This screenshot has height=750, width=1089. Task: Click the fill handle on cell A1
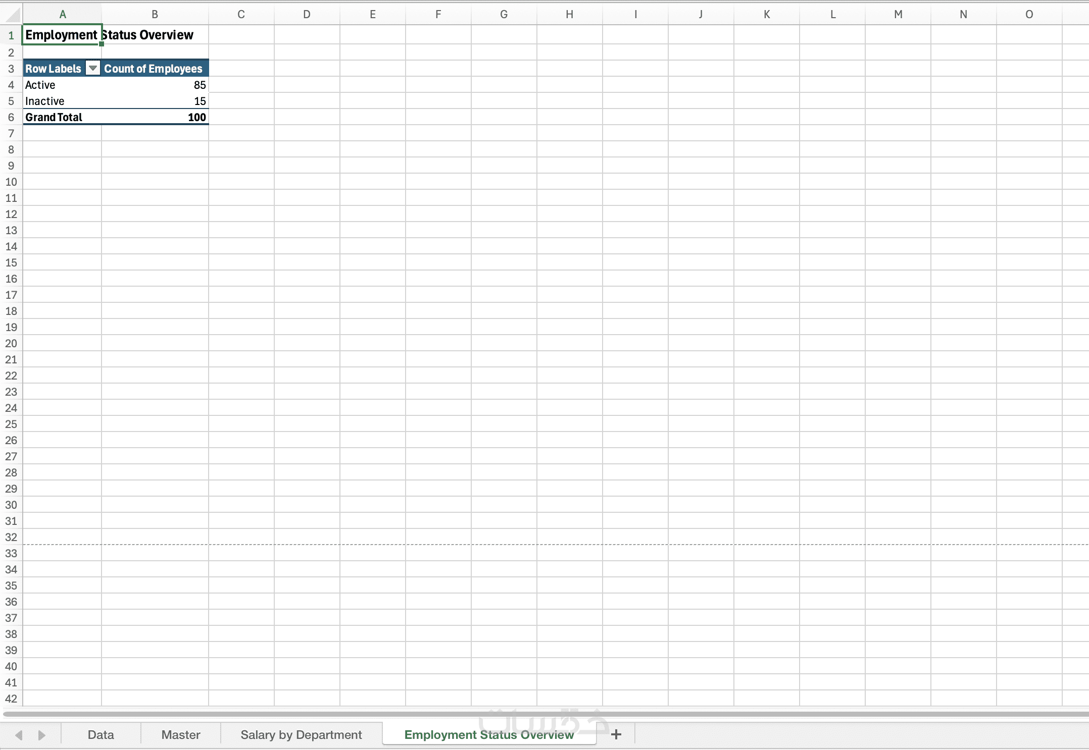pyautogui.click(x=102, y=44)
